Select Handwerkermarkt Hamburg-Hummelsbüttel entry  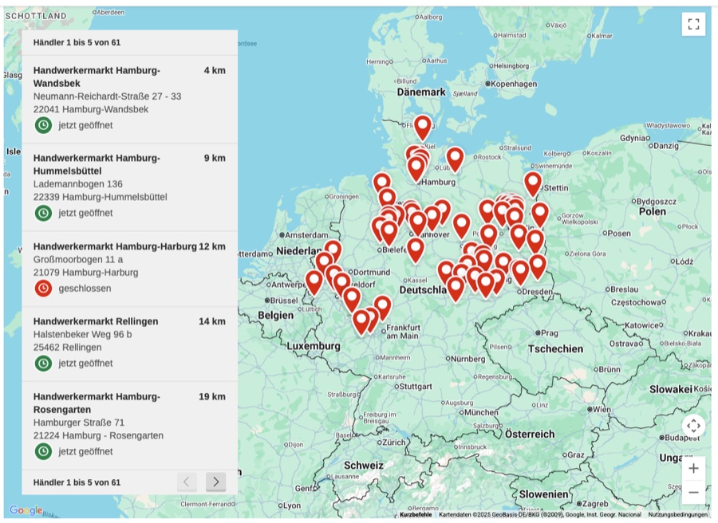pyautogui.click(x=97, y=164)
